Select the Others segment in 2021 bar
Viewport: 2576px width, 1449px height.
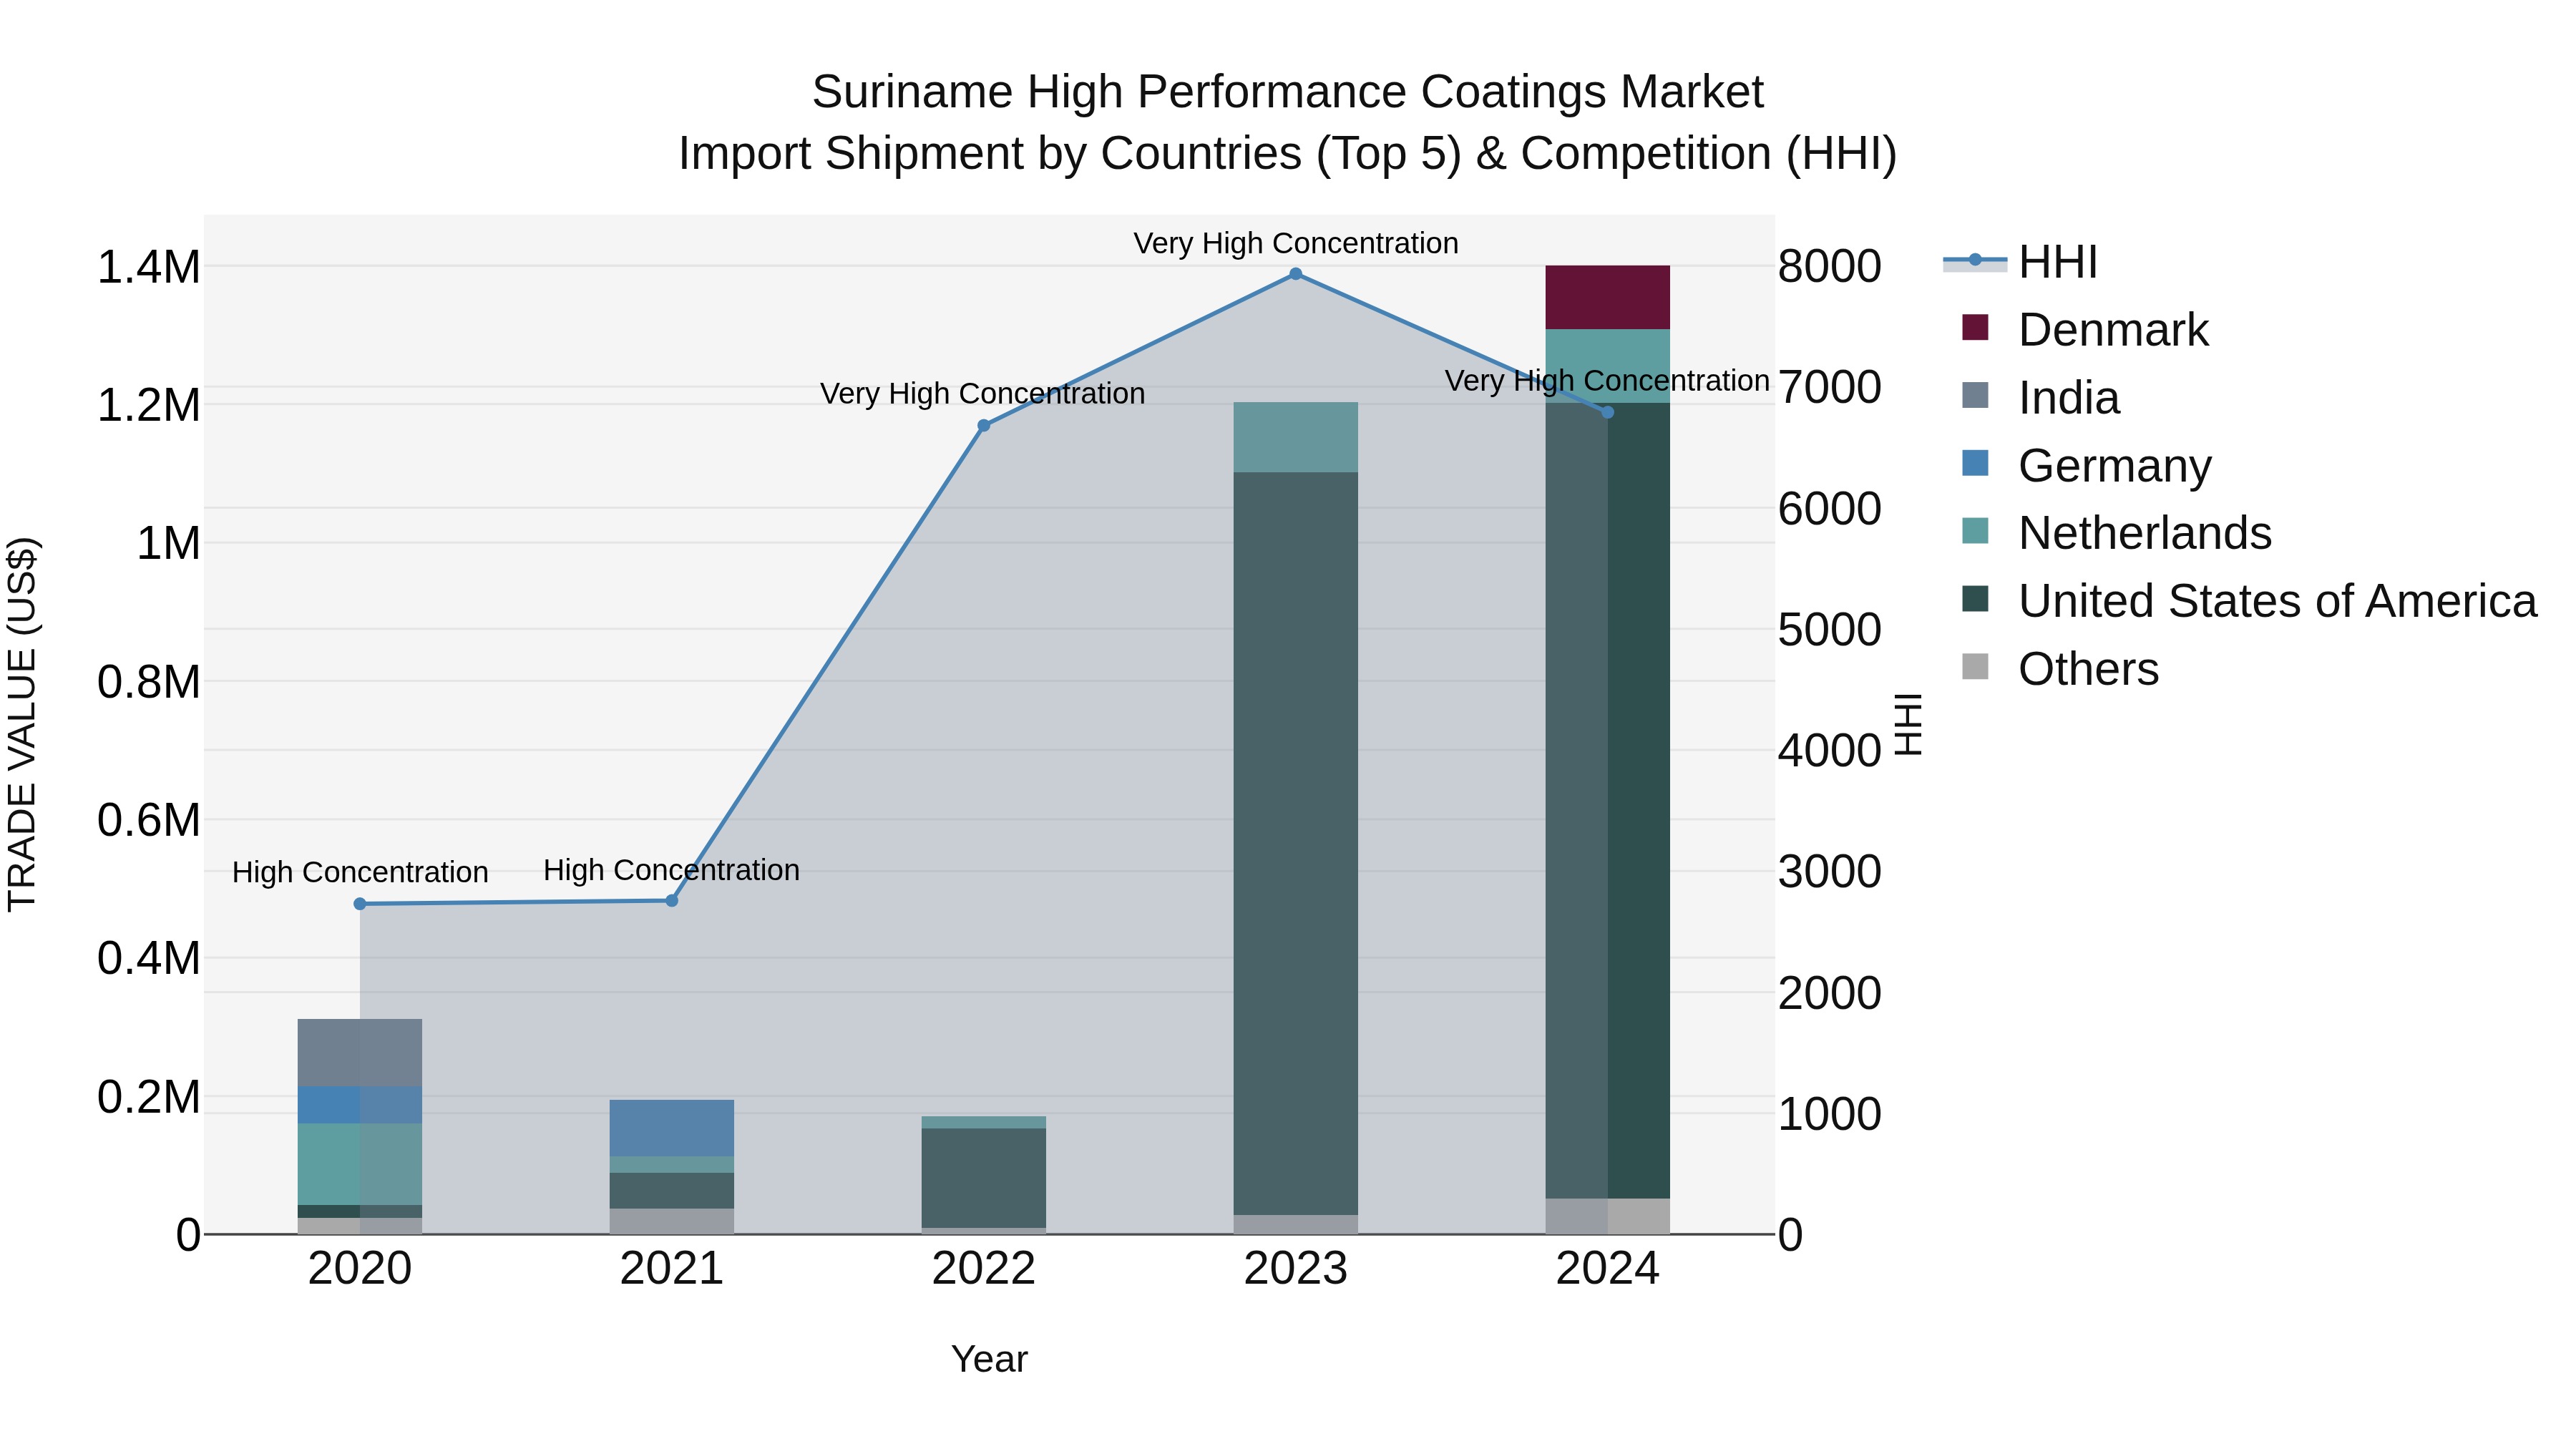pos(672,1222)
